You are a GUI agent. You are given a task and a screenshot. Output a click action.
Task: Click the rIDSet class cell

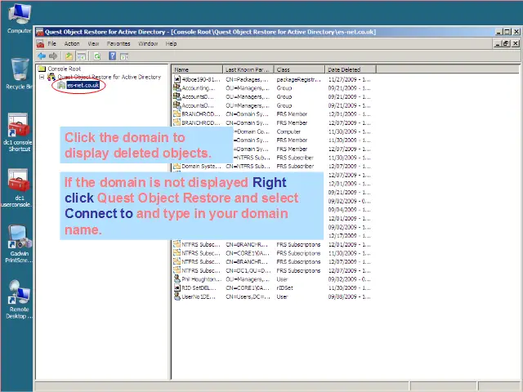[x=284, y=287]
